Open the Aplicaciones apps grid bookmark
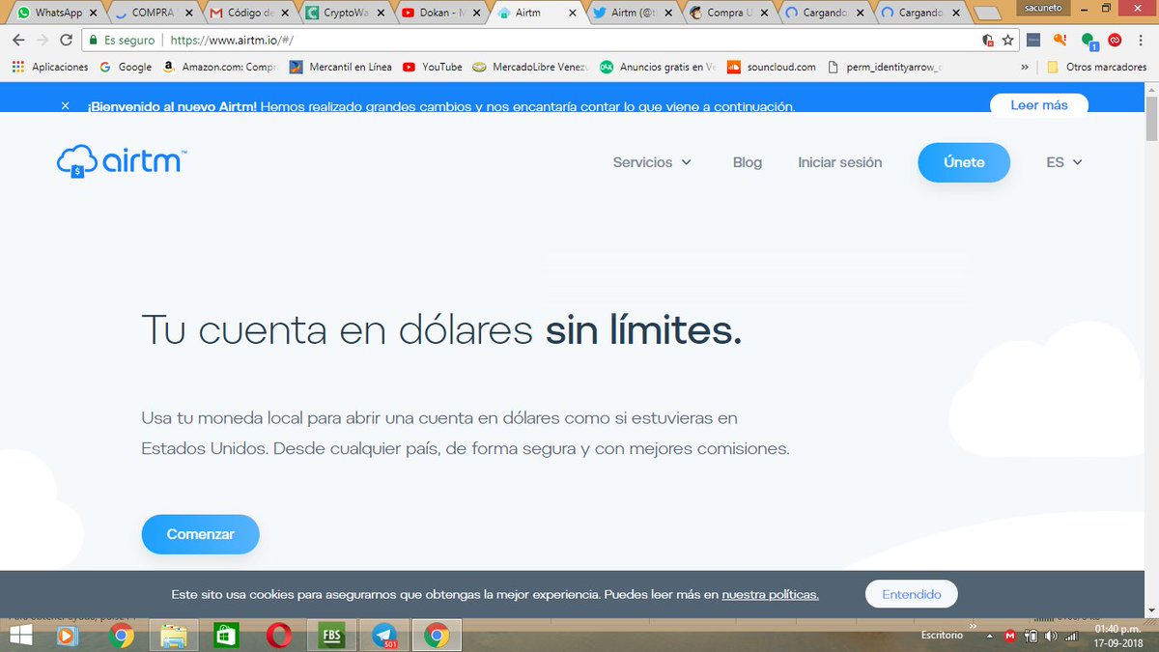Image resolution: width=1159 pixels, height=652 pixels. click(x=49, y=68)
